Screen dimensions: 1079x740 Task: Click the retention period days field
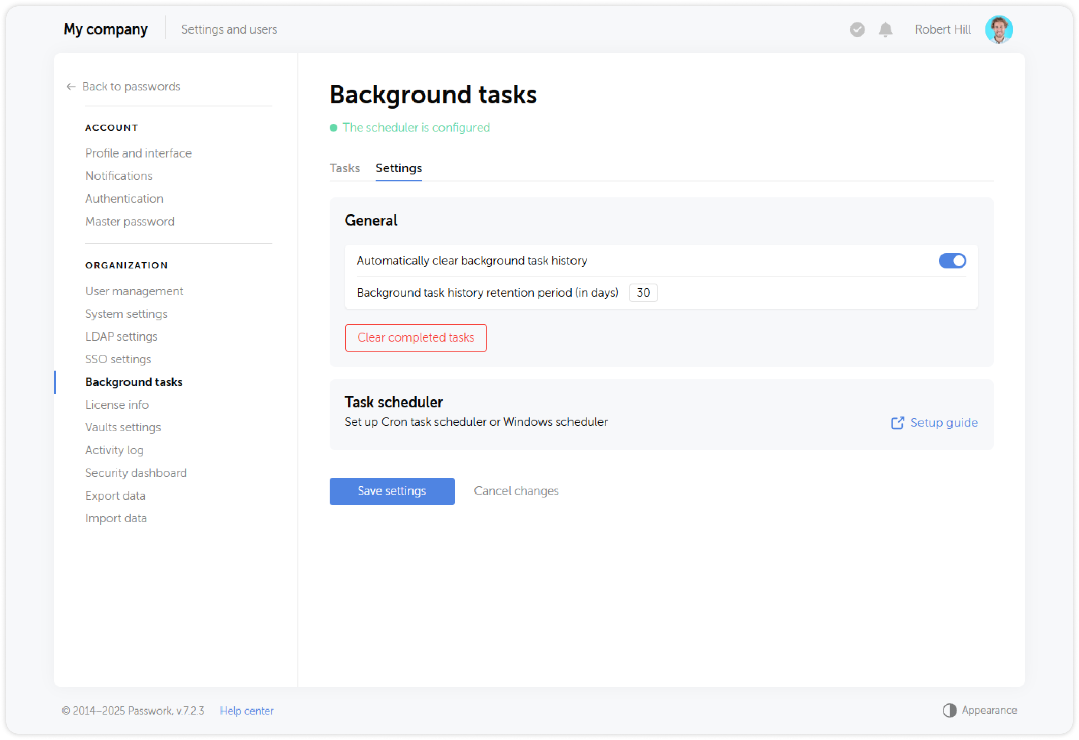pyautogui.click(x=643, y=293)
